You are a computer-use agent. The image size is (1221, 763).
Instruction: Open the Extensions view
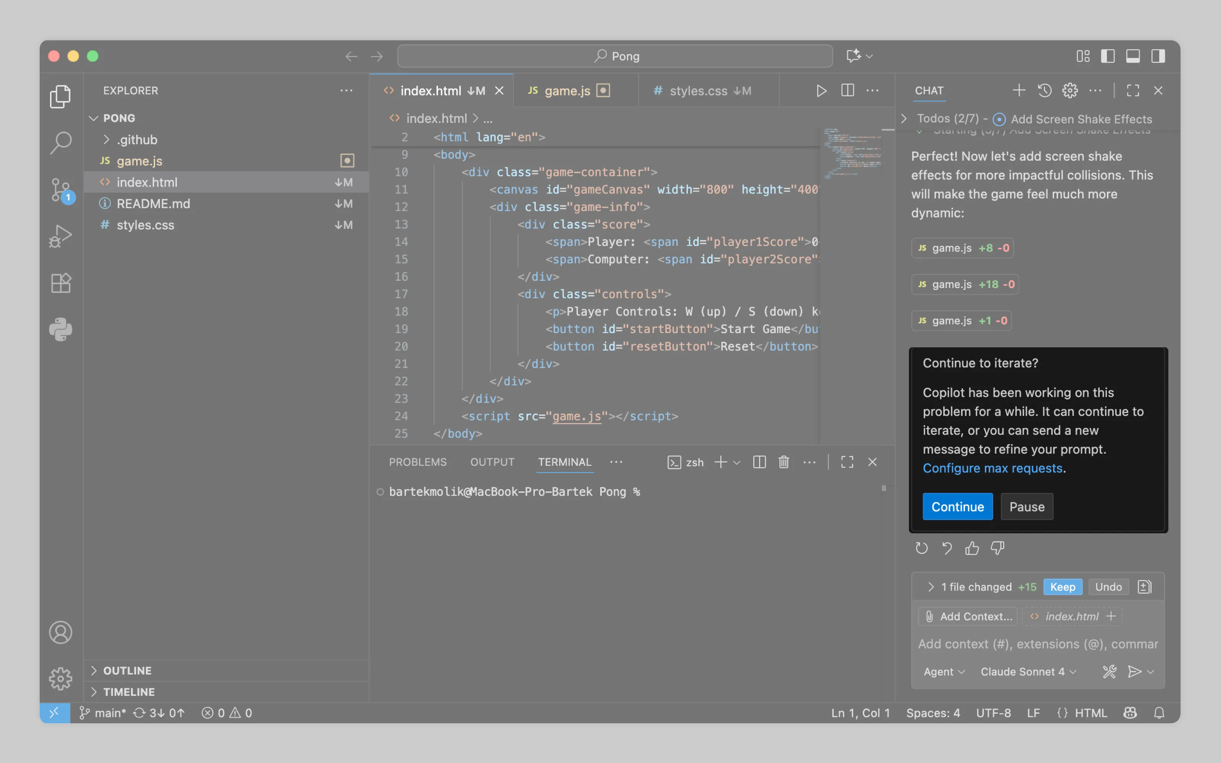[61, 283]
